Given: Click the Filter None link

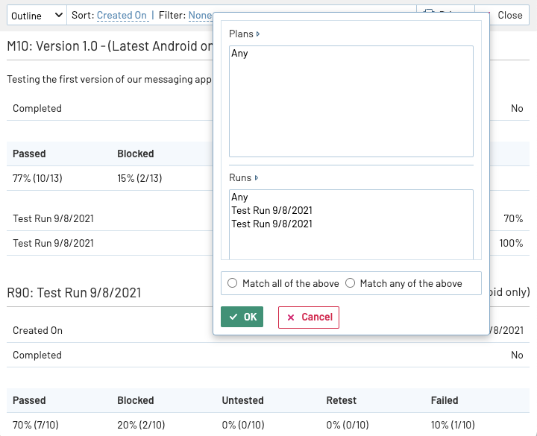Looking at the screenshot, I should point(200,15).
